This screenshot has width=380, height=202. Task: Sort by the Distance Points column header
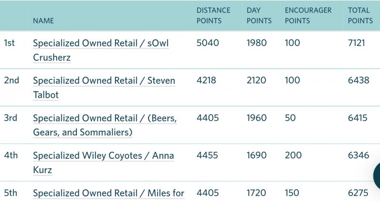(x=213, y=15)
